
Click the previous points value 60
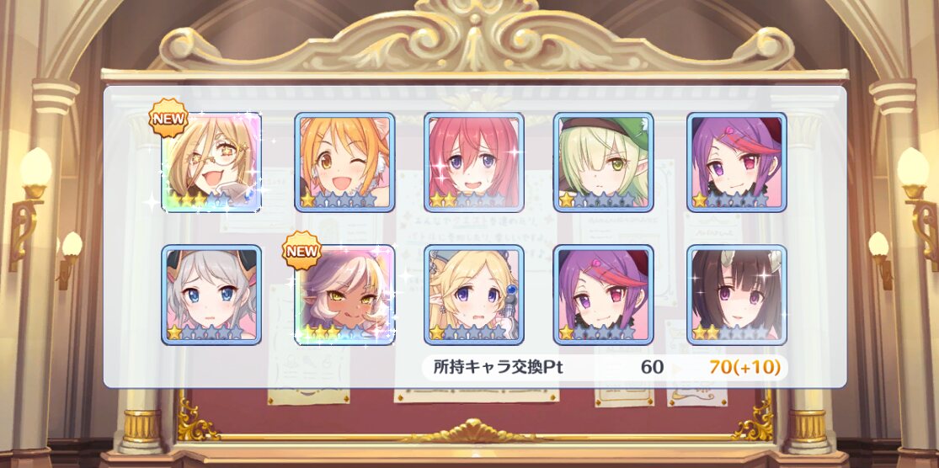[652, 368]
